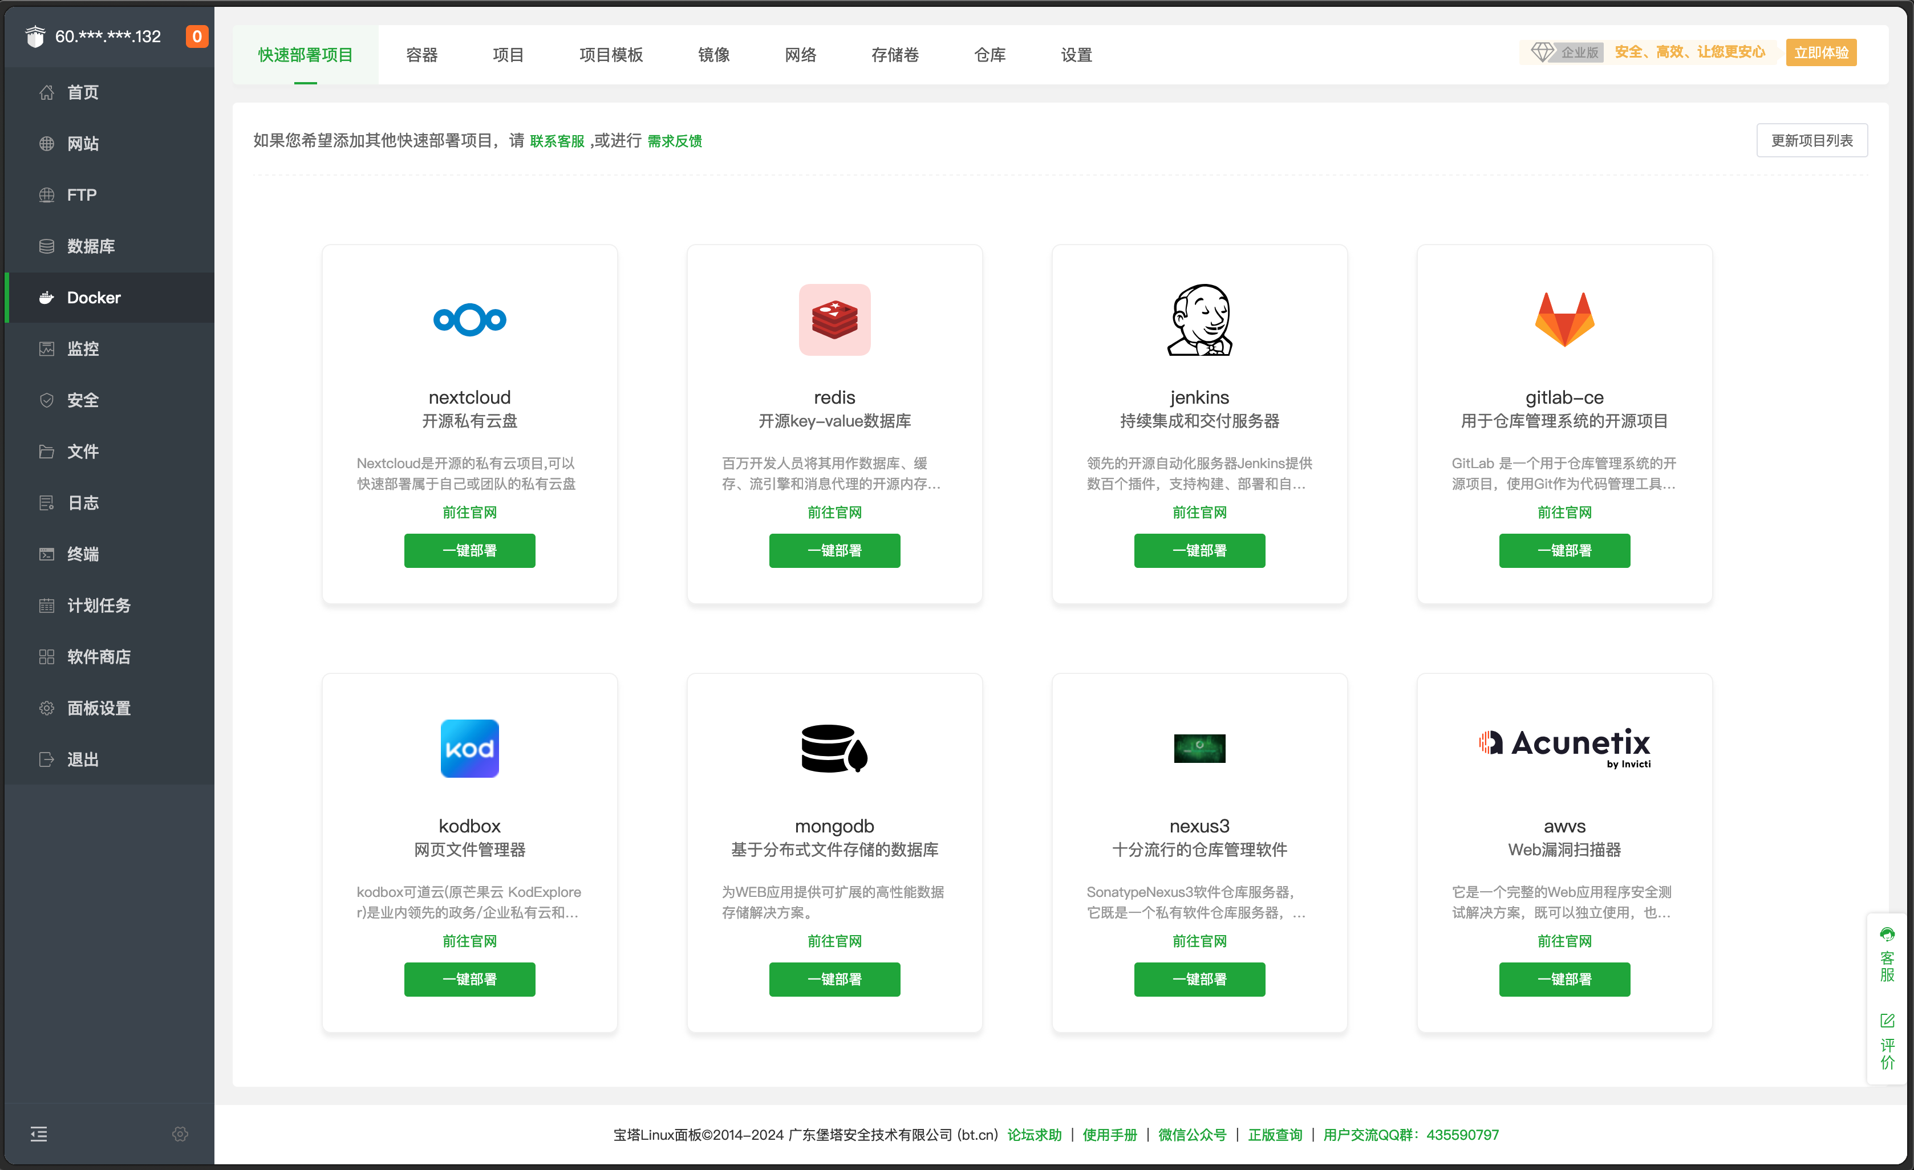
Task: Click the folder icon beside 文件
Action: click(47, 451)
